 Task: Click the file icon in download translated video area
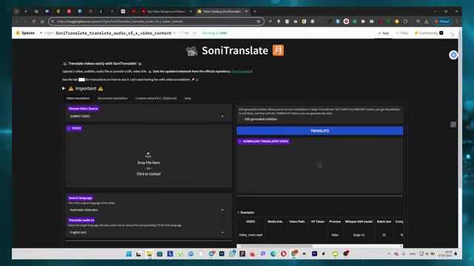[319, 166]
